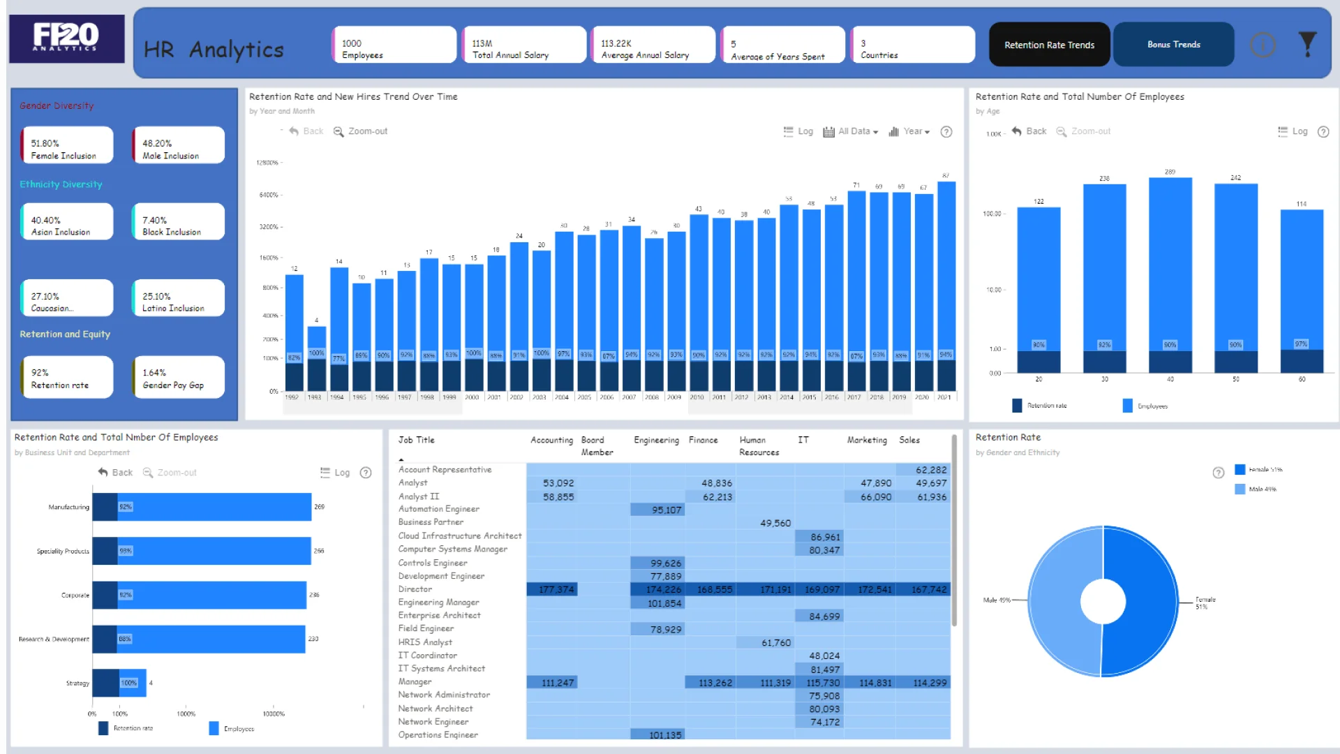Click Back arrow in Business Unit chart
The height and width of the screenshot is (754, 1340).
point(115,473)
